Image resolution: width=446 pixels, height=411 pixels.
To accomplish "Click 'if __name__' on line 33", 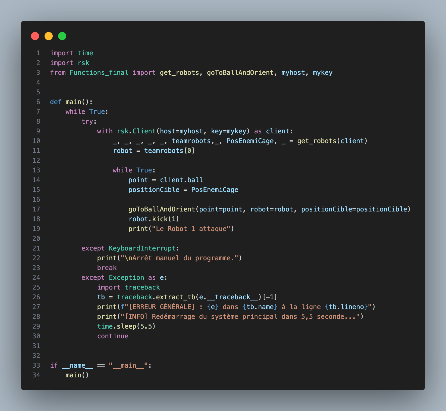I will pos(72,365).
